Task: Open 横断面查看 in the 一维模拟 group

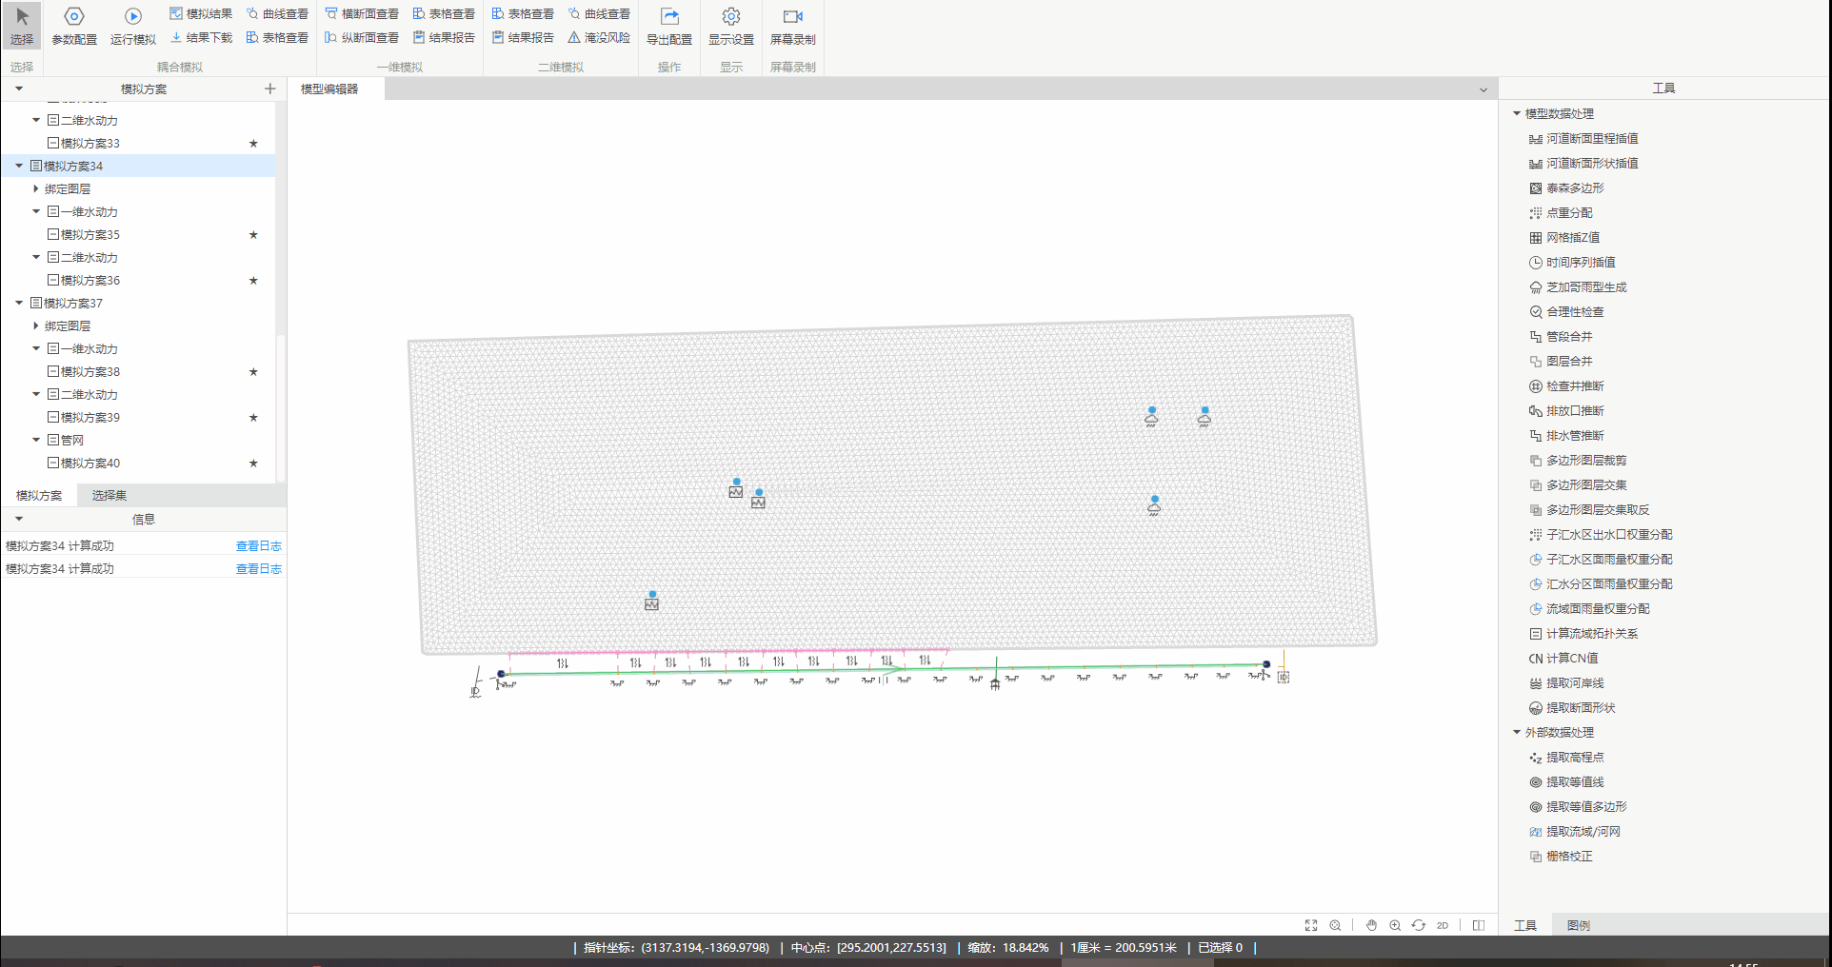Action: [362, 13]
